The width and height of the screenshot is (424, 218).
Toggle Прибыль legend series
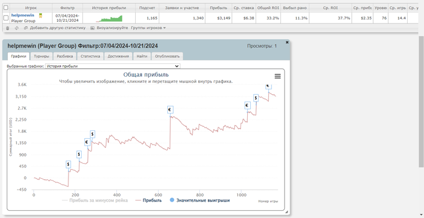pos(149,200)
